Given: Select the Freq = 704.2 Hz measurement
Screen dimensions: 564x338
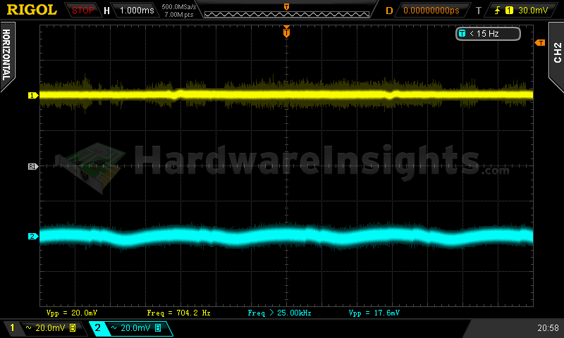Looking at the screenshot, I should (x=178, y=312).
